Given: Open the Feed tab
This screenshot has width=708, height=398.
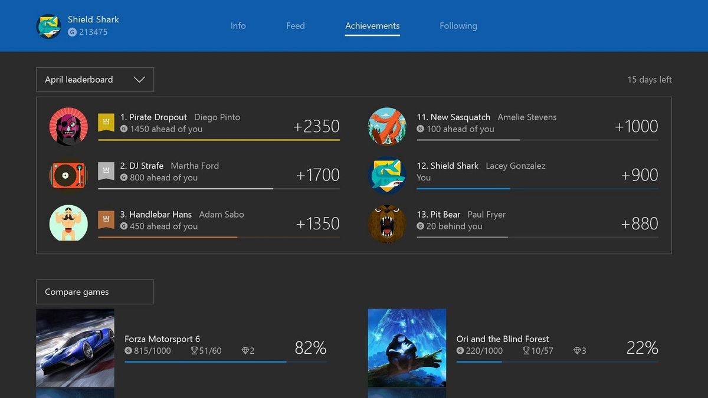Looking at the screenshot, I should [x=295, y=25].
